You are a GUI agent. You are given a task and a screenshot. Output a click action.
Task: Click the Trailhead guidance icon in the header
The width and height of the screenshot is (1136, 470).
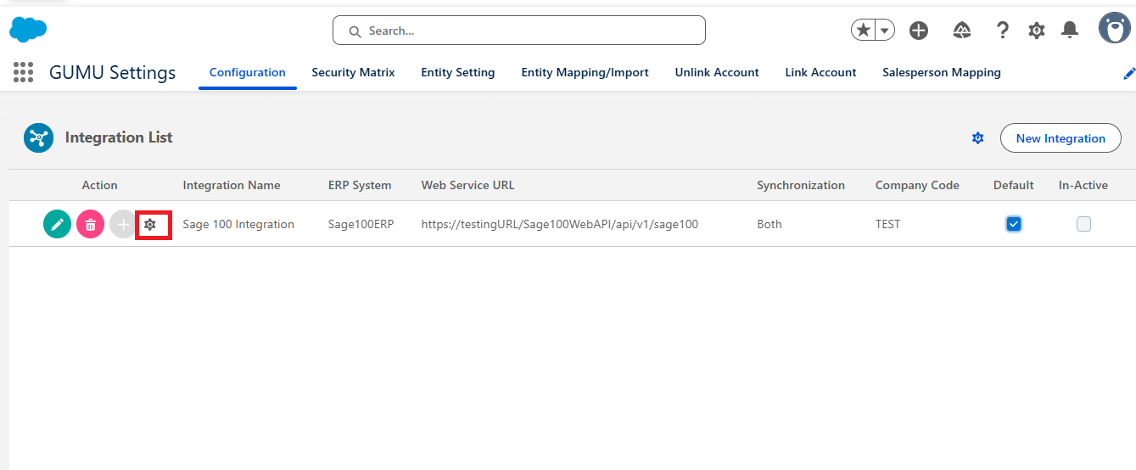click(x=961, y=31)
